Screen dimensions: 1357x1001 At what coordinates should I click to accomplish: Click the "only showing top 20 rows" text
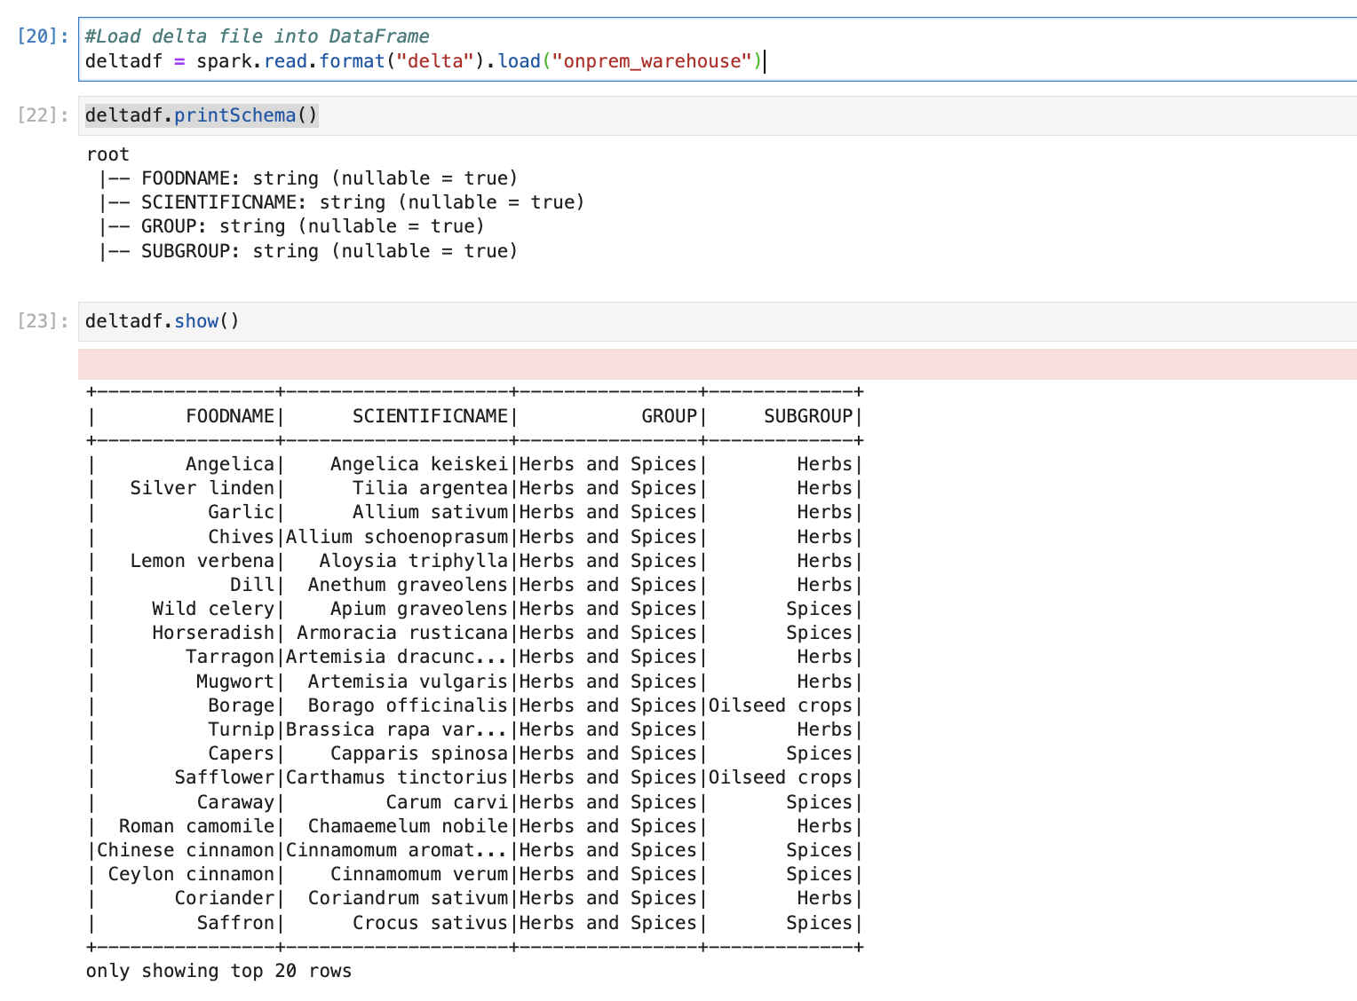218,971
